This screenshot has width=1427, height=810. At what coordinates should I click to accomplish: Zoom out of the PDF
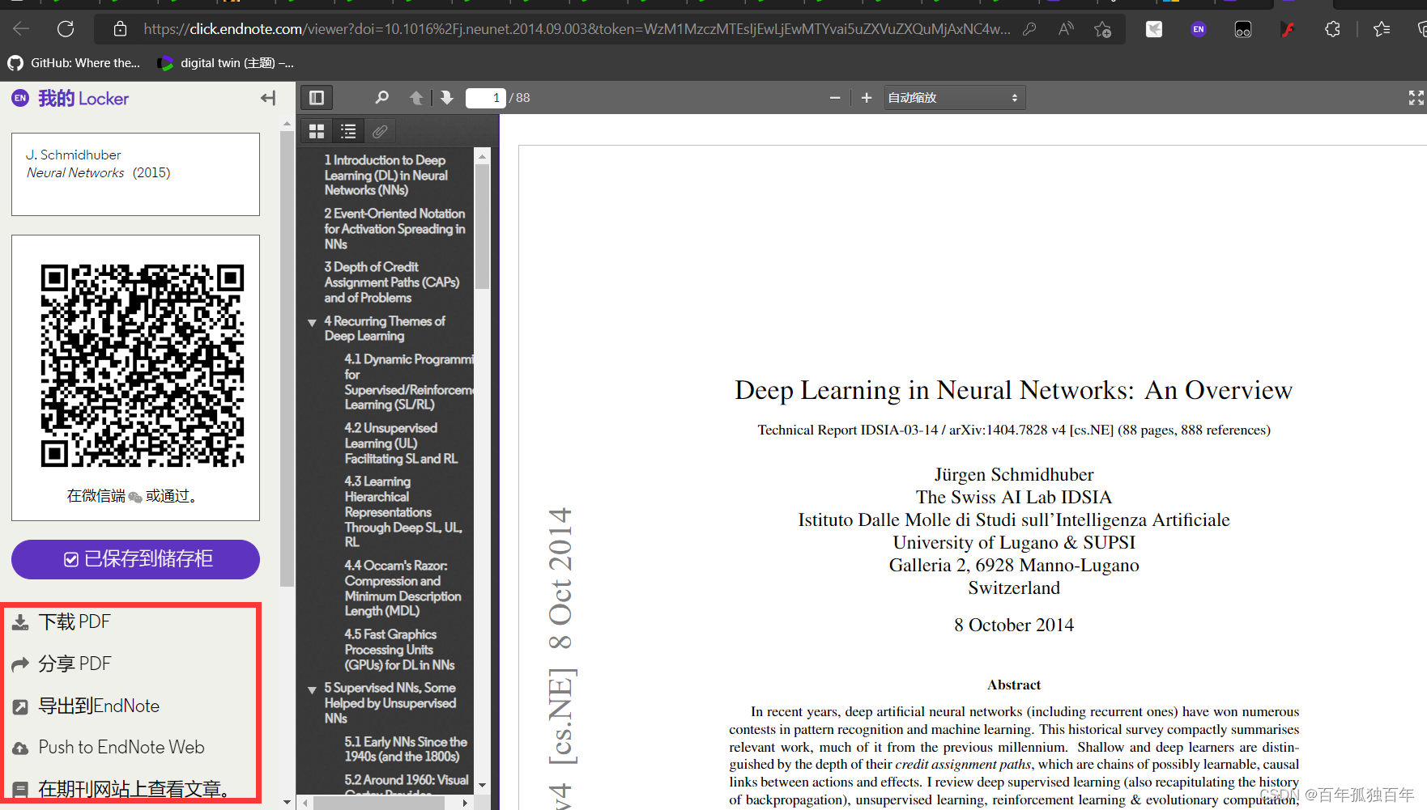(x=835, y=98)
